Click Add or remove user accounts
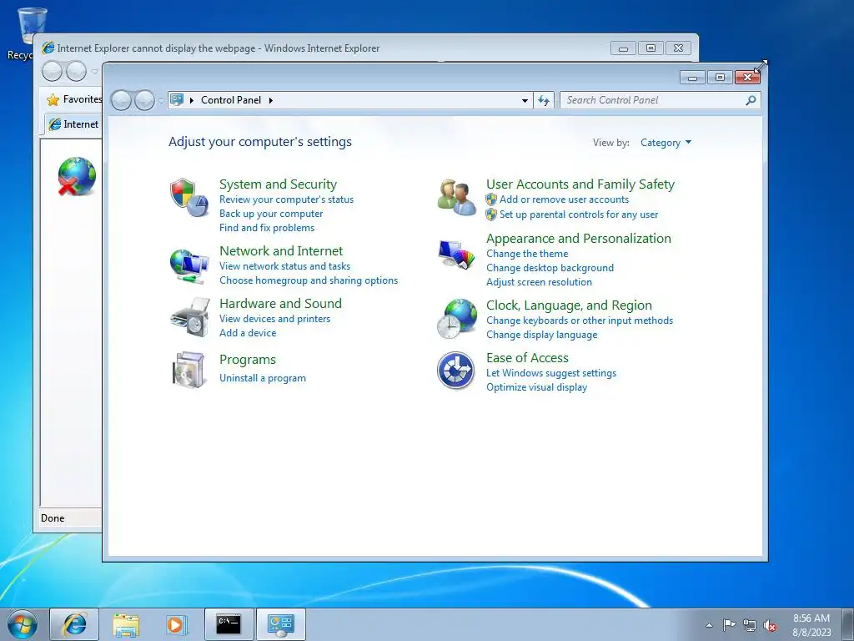The height and width of the screenshot is (641, 854). (565, 199)
